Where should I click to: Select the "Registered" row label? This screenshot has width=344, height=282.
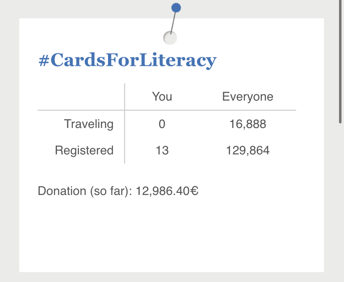pyautogui.click(x=84, y=150)
